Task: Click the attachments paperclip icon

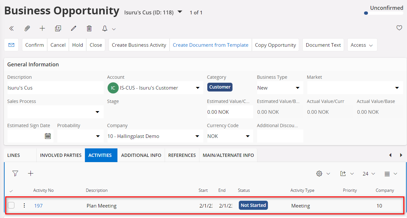Action: click(x=27, y=28)
